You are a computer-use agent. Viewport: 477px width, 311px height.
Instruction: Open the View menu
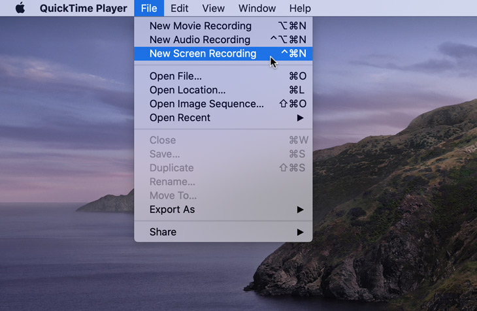point(213,8)
